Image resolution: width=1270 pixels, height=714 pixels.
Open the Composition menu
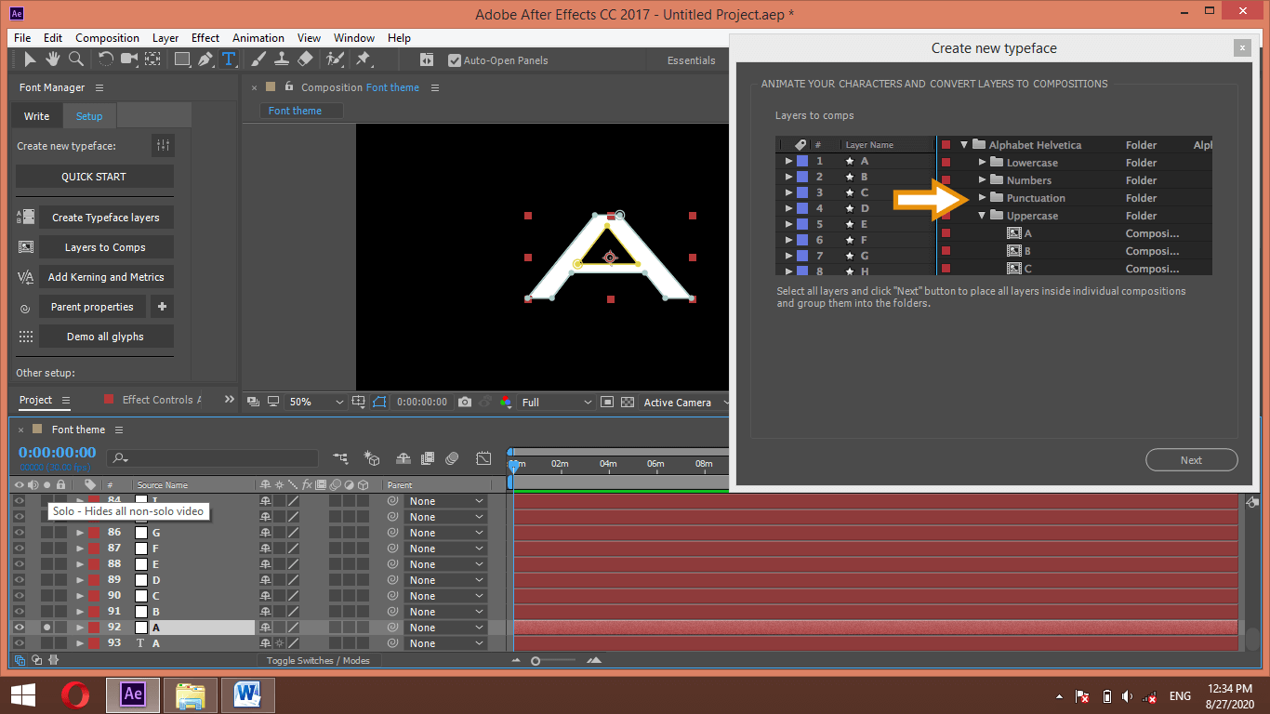(107, 38)
